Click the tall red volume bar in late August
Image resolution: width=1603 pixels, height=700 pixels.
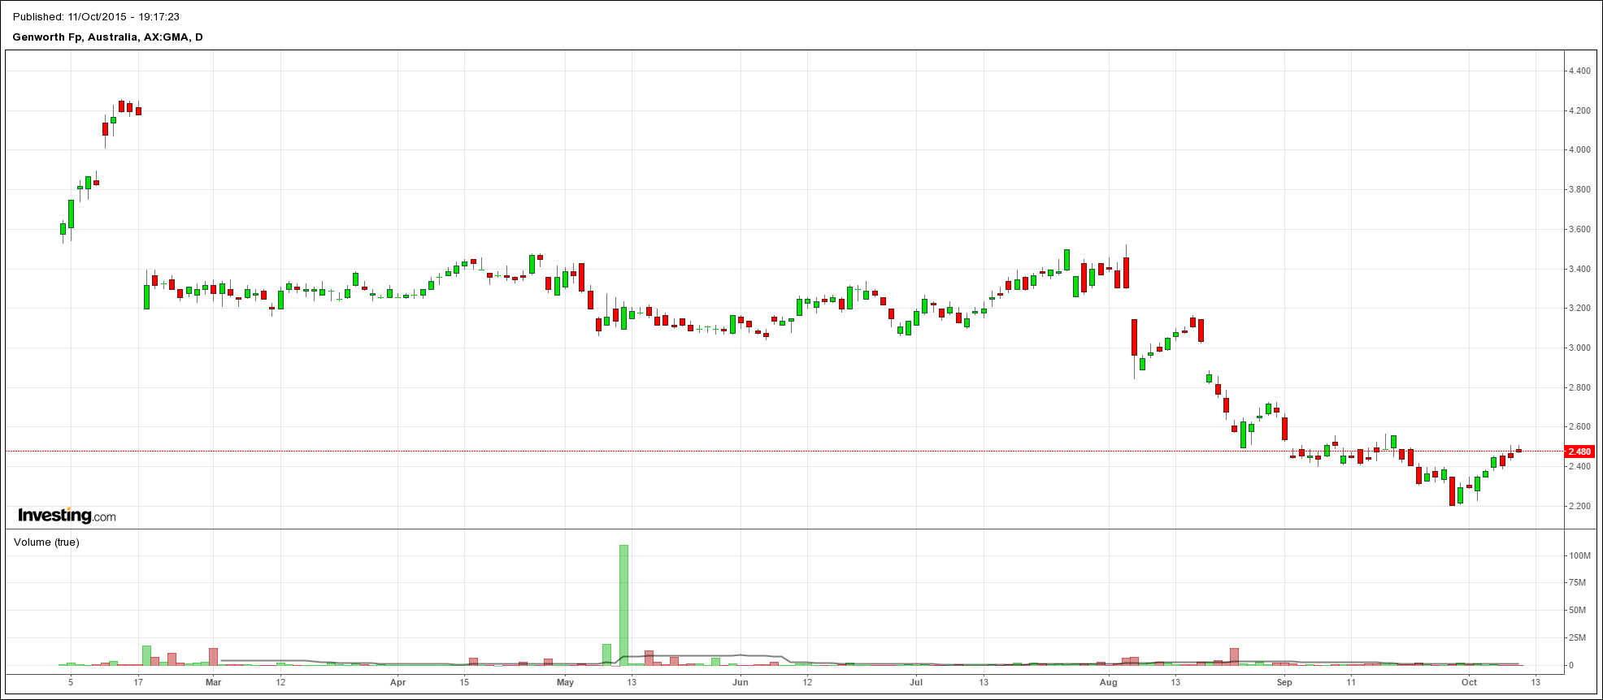click(x=1234, y=656)
